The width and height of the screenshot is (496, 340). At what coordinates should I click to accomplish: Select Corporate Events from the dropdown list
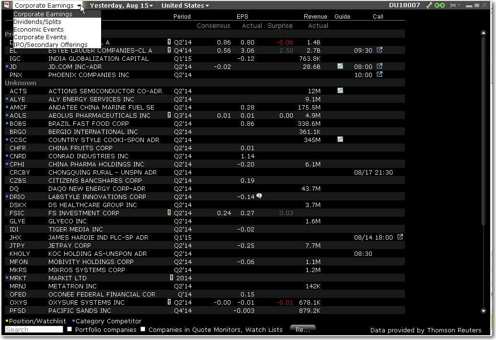tap(57, 37)
